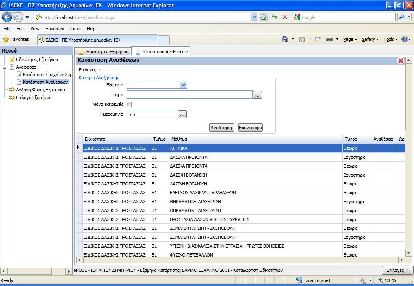Switch to the Ειδικότητες Εξαμήνου tab

pos(103,52)
